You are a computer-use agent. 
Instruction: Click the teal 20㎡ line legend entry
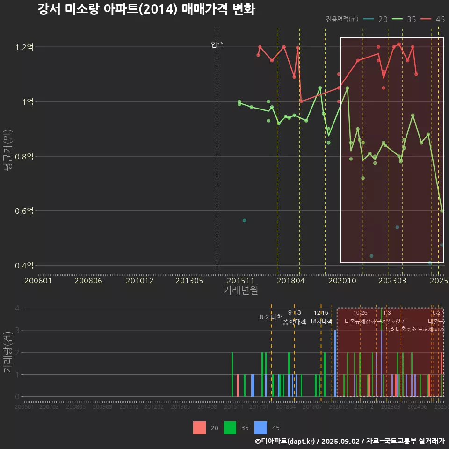[375, 19]
